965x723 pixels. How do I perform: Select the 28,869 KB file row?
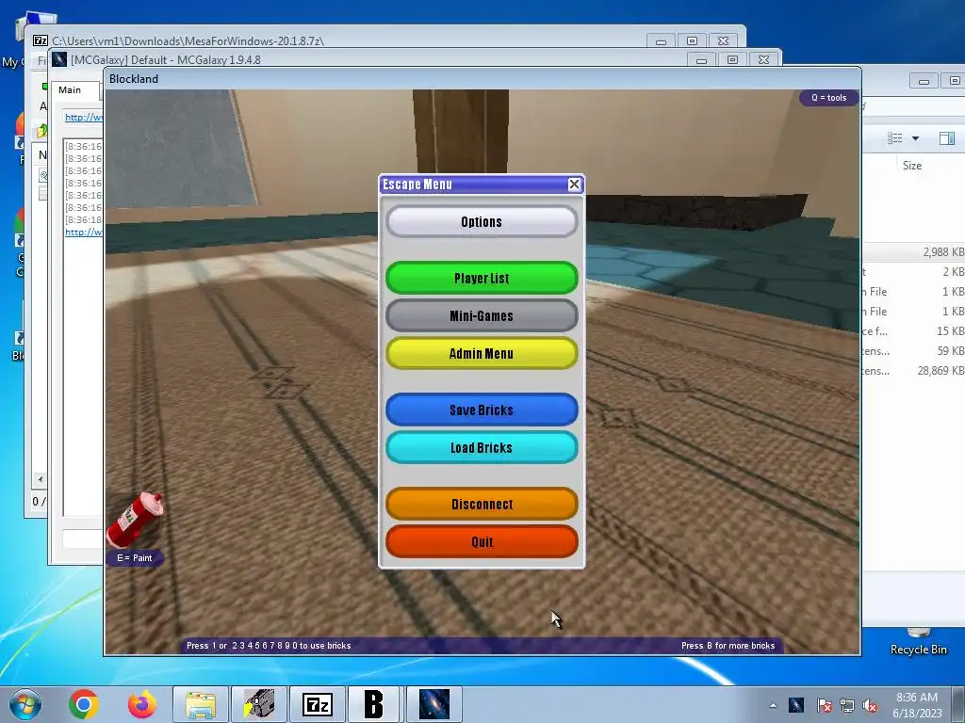pyautogui.click(x=913, y=371)
